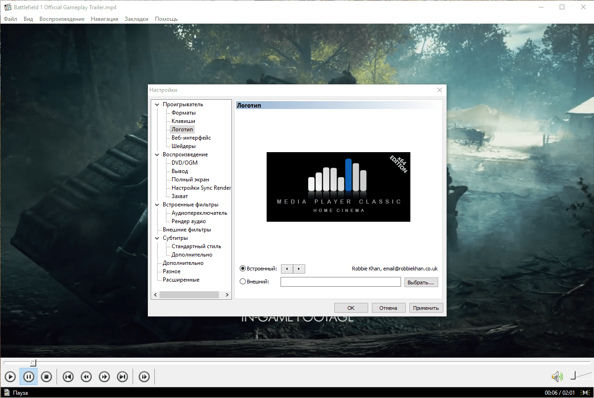The width and height of the screenshot is (594, 398).
Task: Click the MPC clapperboard icon in the title bar
Action: pos(7,7)
